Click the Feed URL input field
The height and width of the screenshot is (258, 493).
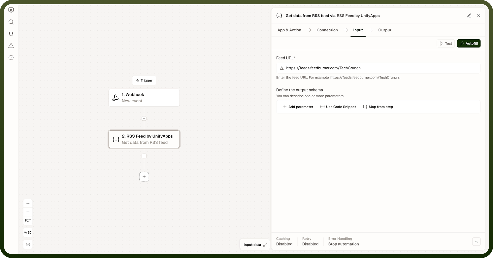pyautogui.click(x=378, y=68)
